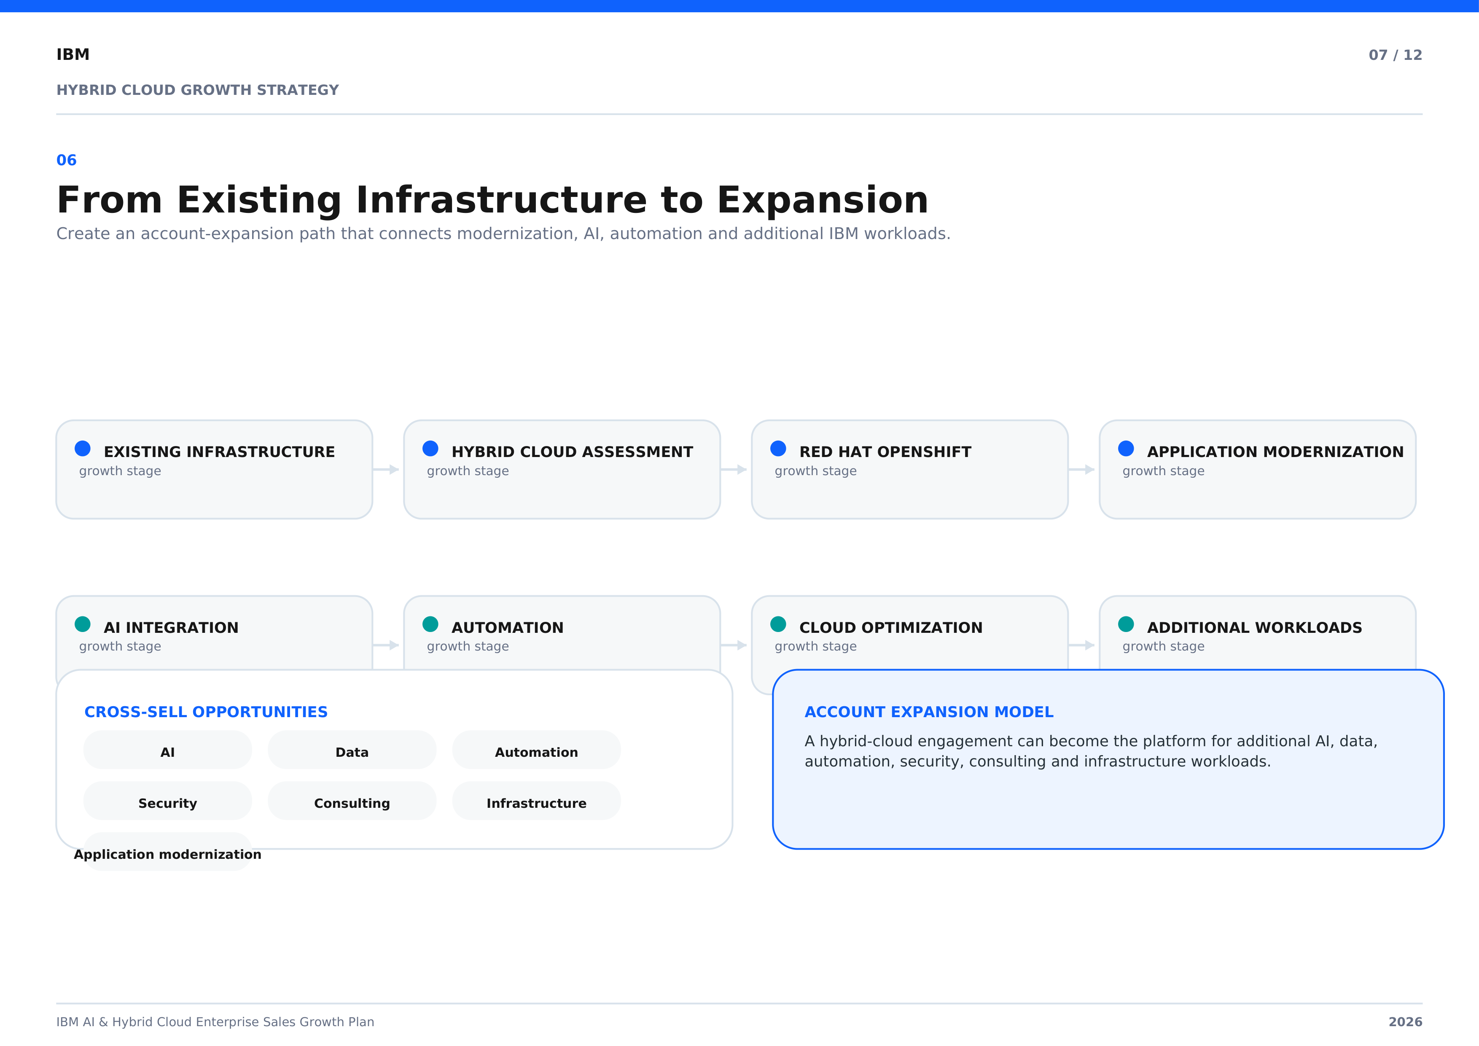This screenshot has height=1046, width=1479.
Task: Click the teal dot beside AI Integration
Action: [x=83, y=624]
